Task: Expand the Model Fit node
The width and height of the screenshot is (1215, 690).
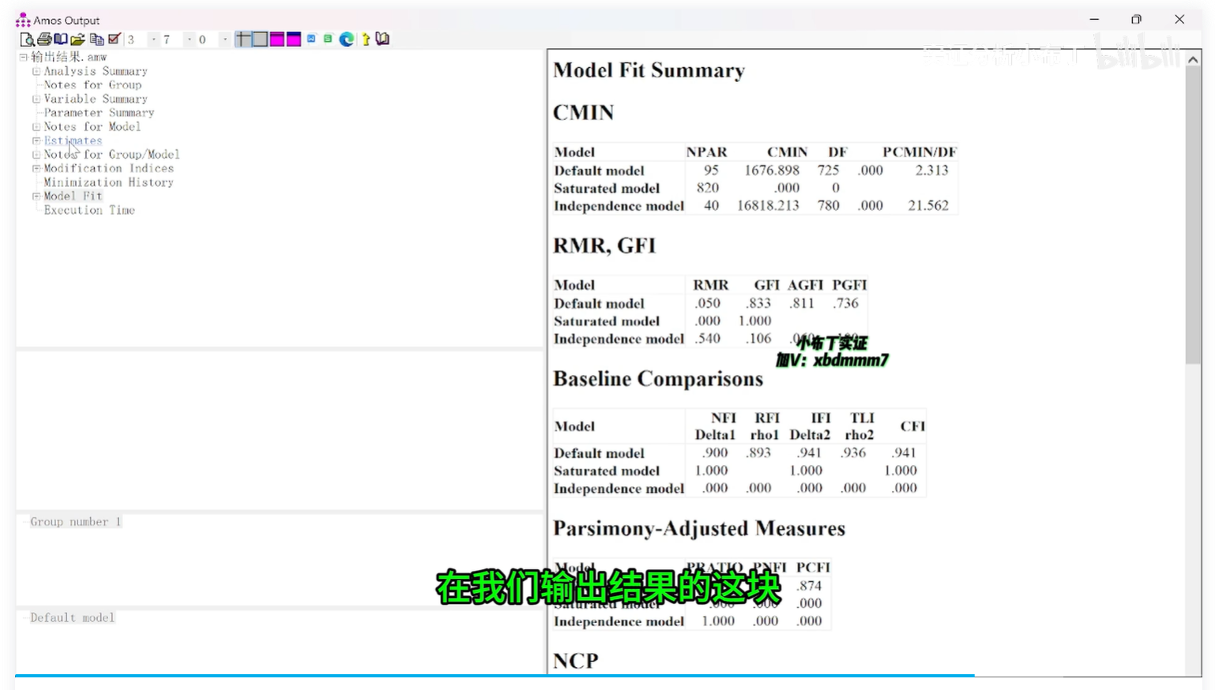Action: click(x=36, y=196)
